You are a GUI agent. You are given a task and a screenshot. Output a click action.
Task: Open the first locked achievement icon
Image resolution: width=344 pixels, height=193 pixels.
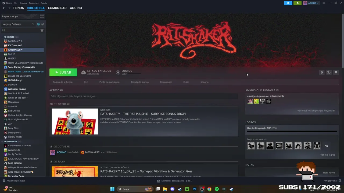pyautogui.click(x=251, y=146)
